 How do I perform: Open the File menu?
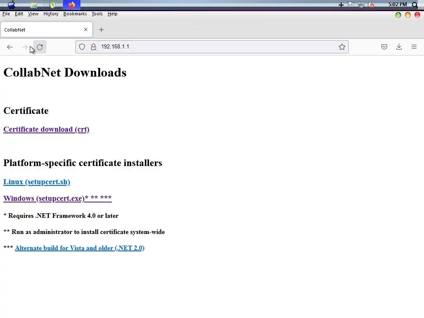[6, 14]
